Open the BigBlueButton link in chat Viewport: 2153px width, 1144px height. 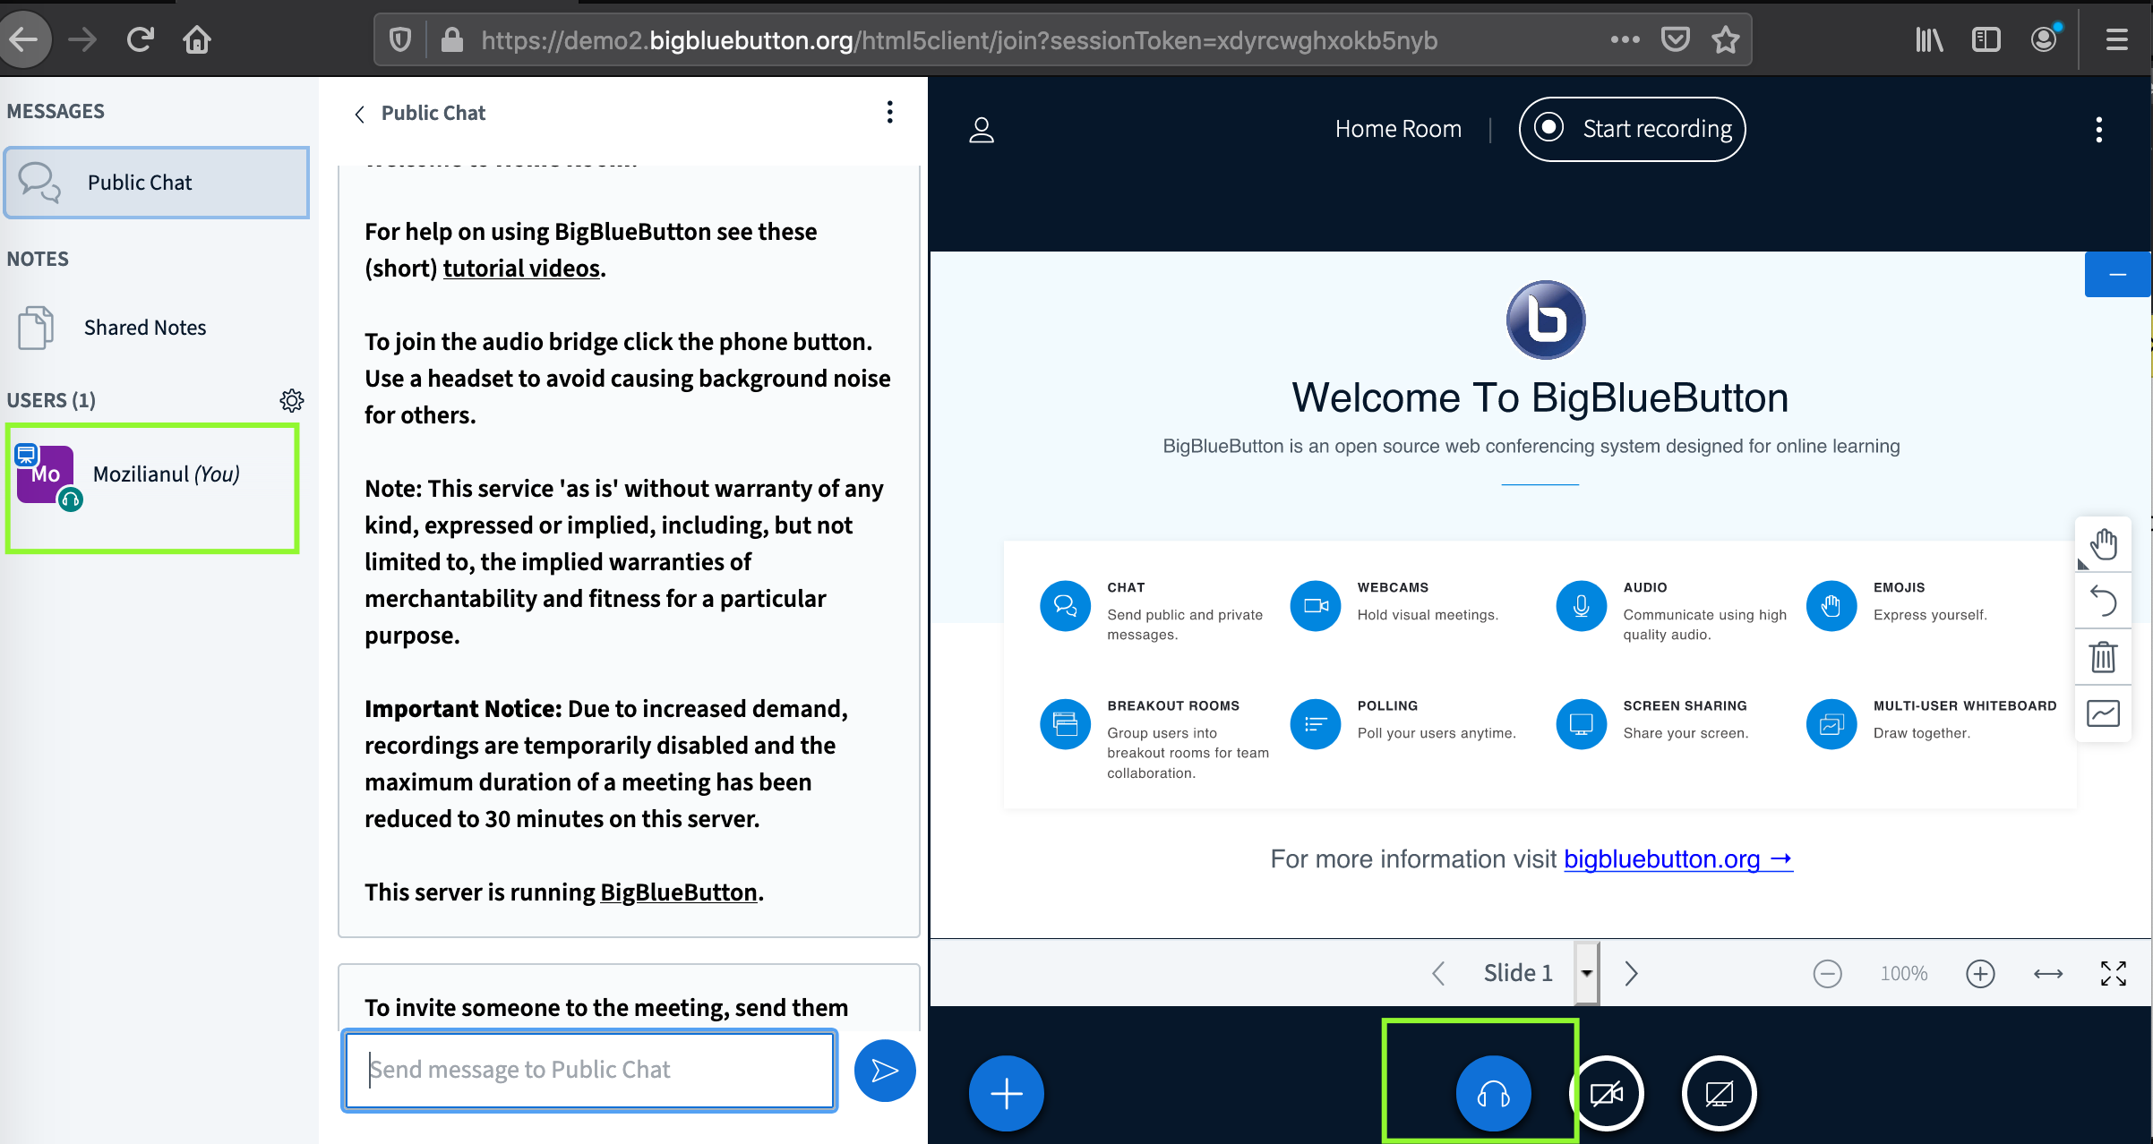click(x=679, y=892)
